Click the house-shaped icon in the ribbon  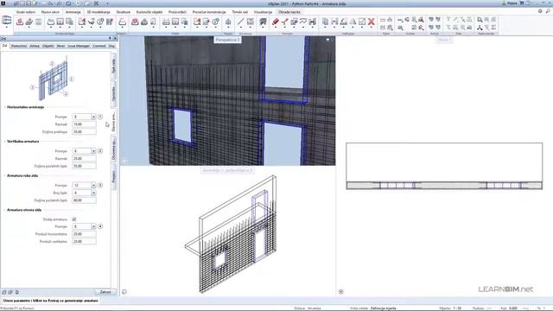[x=228, y=22]
